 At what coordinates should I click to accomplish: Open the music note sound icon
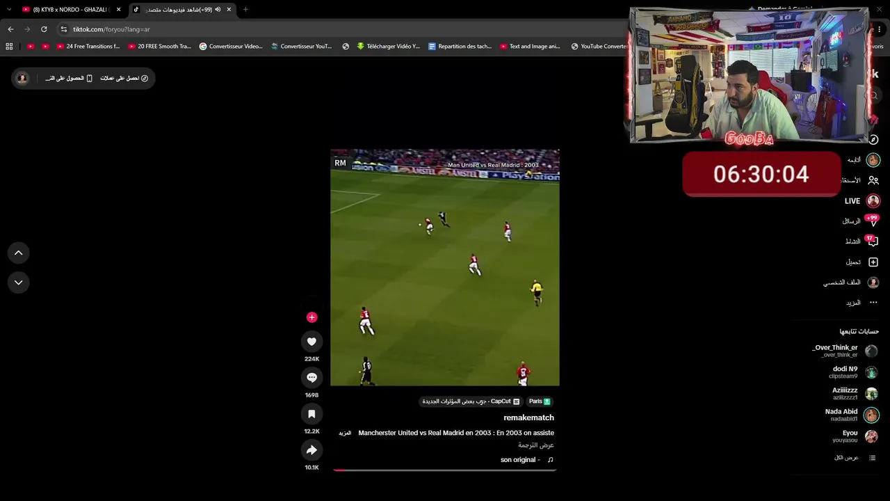point(551,460)
